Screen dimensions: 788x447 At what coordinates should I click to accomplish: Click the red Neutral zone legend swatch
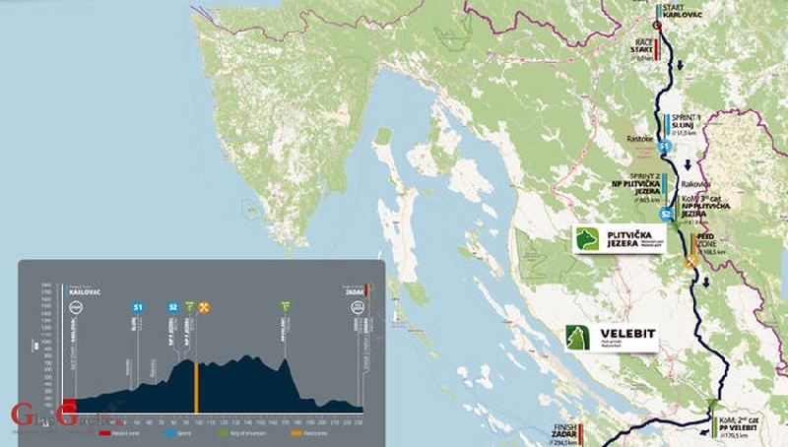pos(104,433)
